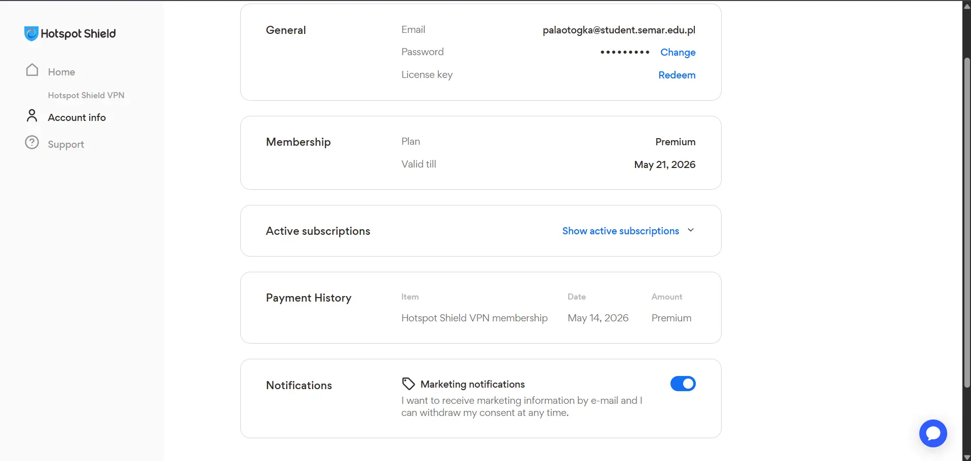Click the Hotspot Shield logo icon
This screenshot has width=971, height=461.
[x=31, y=33]
